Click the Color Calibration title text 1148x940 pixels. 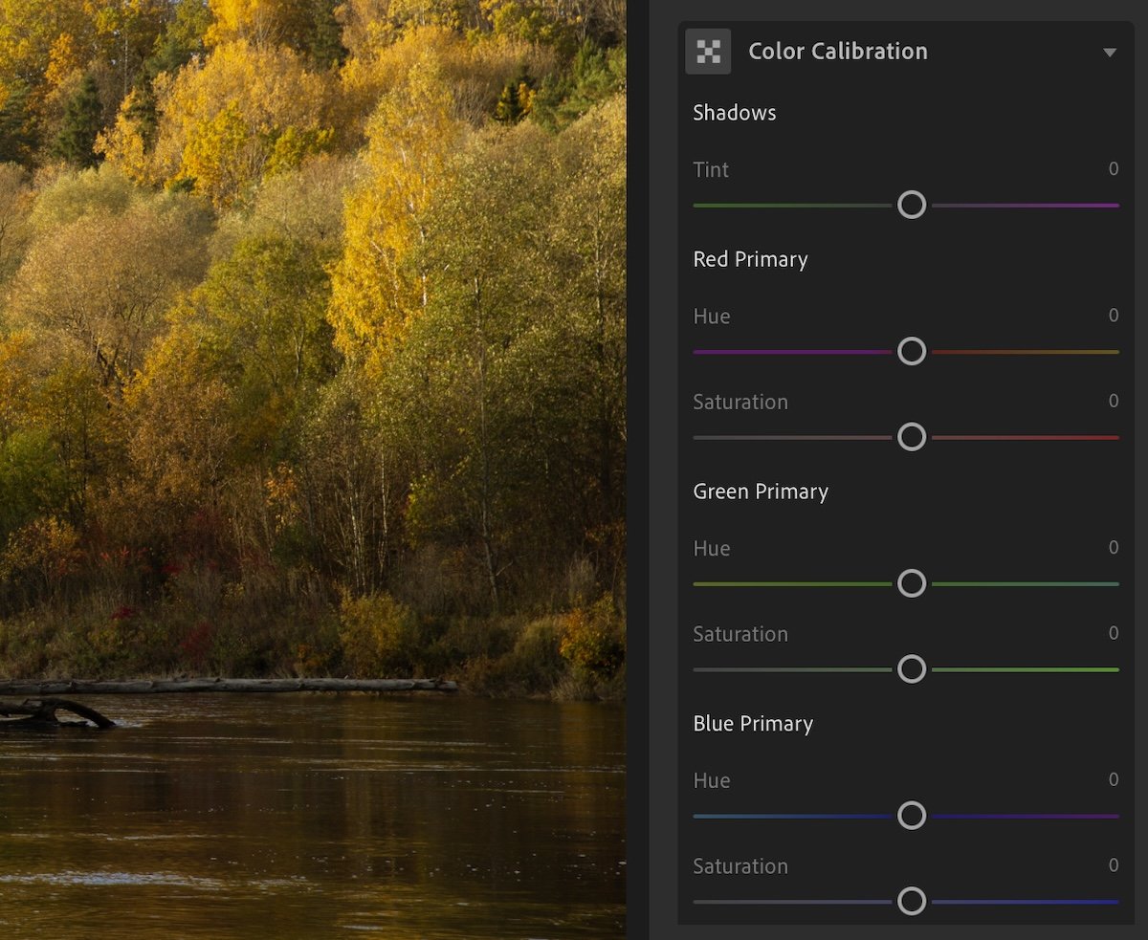(837, 51)
